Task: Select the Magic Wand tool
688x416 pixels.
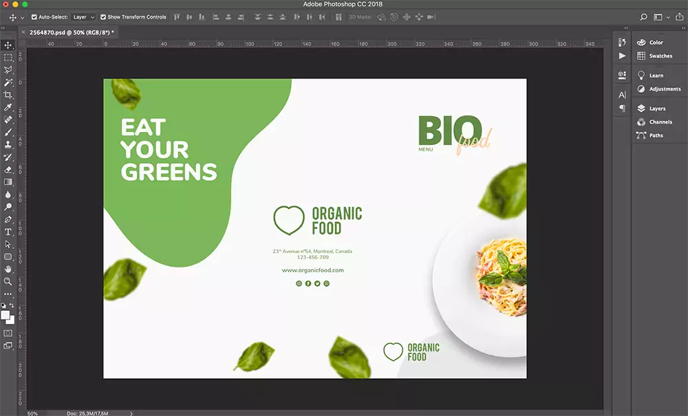Action: point(8,83)
